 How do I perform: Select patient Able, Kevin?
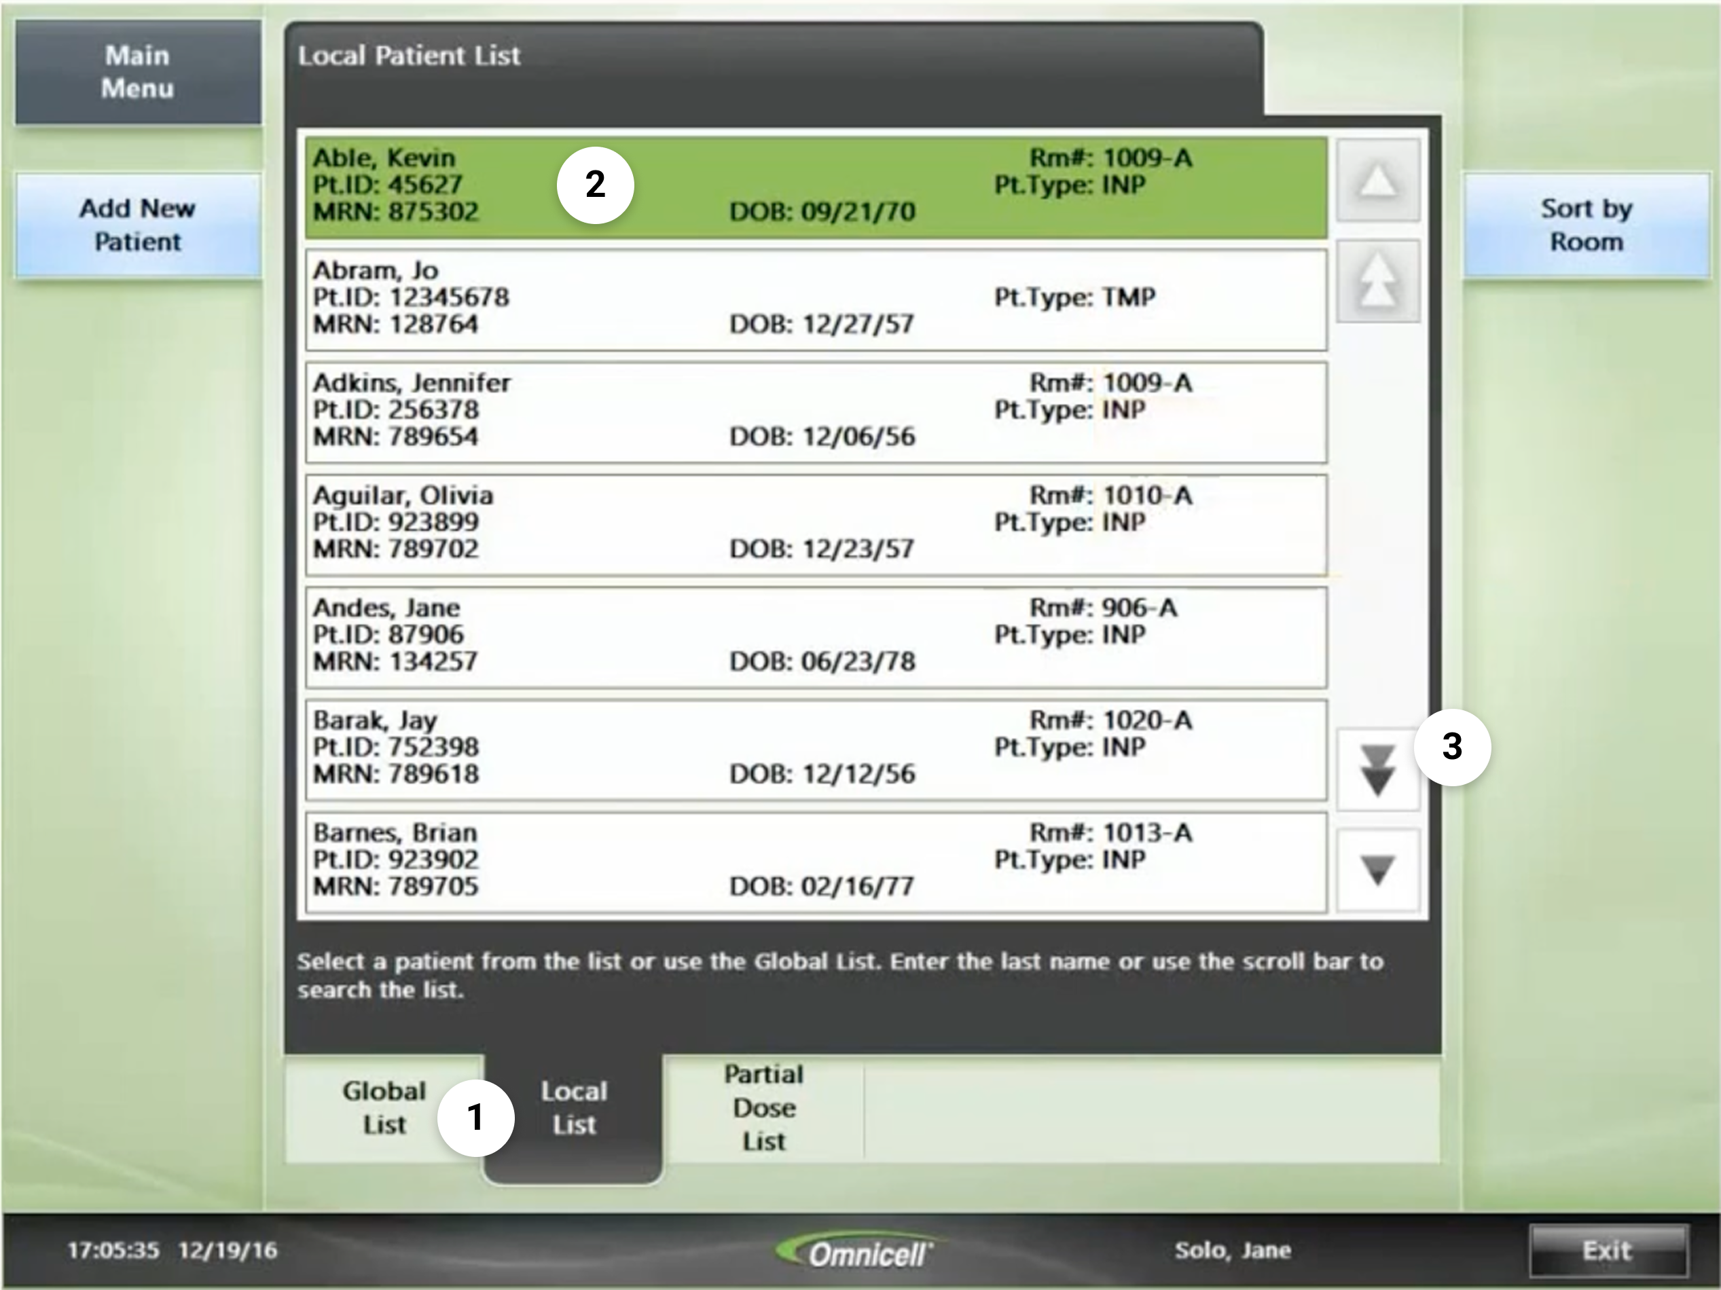[x=816, y=187]
